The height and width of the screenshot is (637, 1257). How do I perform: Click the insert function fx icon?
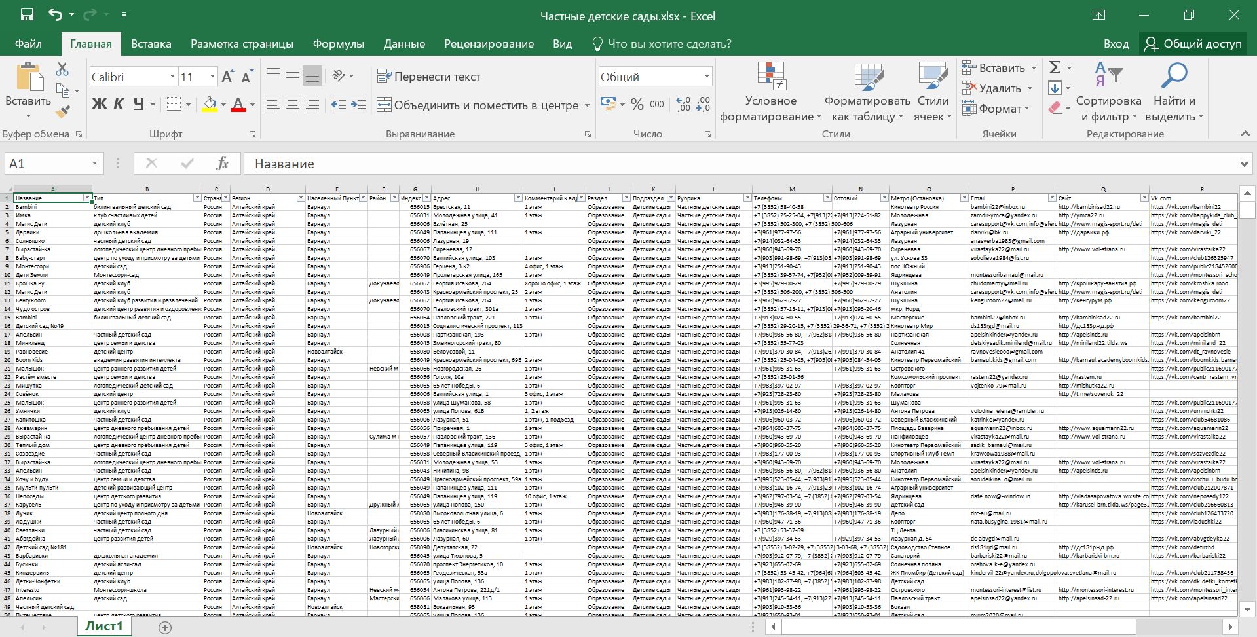tap(222, 164)
